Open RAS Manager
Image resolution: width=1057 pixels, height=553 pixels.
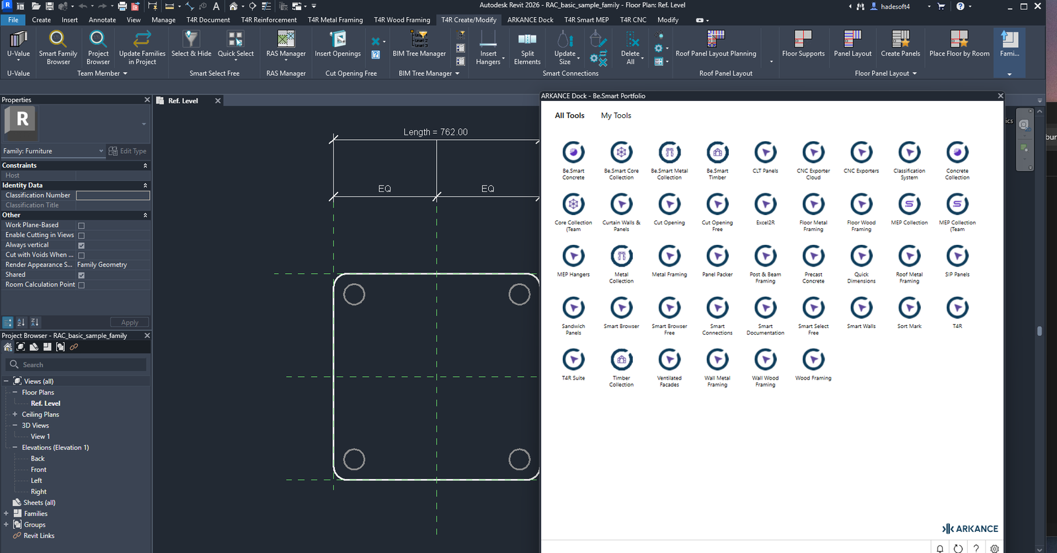286,45
